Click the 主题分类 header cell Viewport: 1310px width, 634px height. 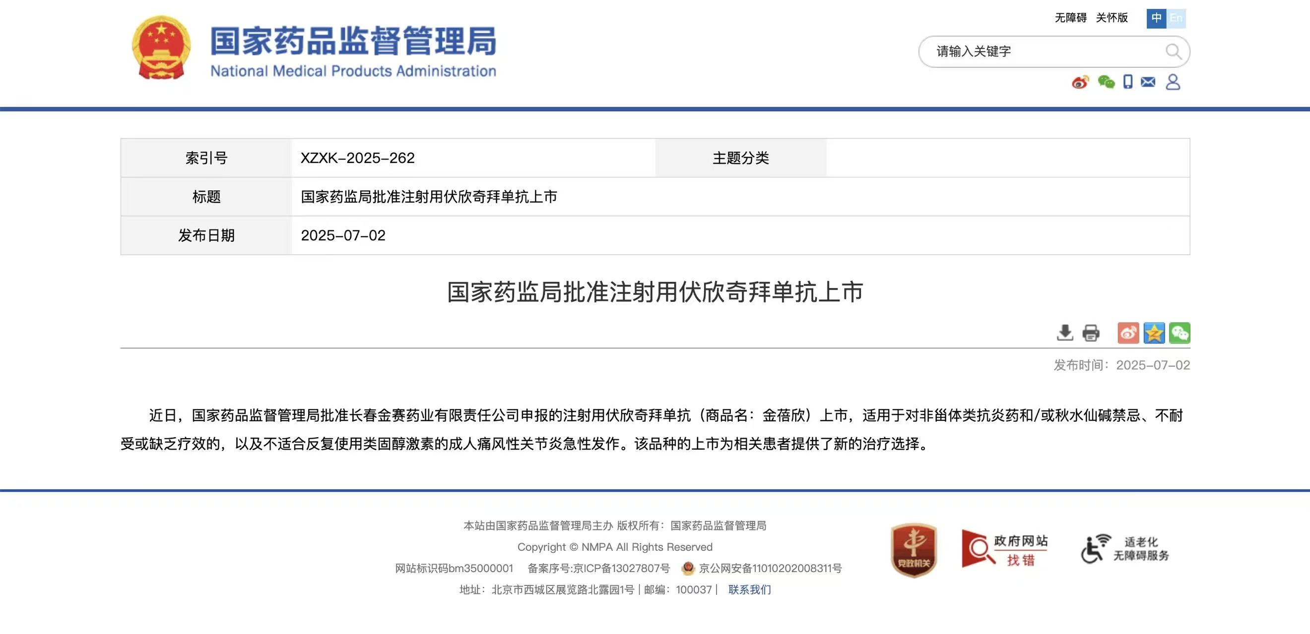coord(740,158)
